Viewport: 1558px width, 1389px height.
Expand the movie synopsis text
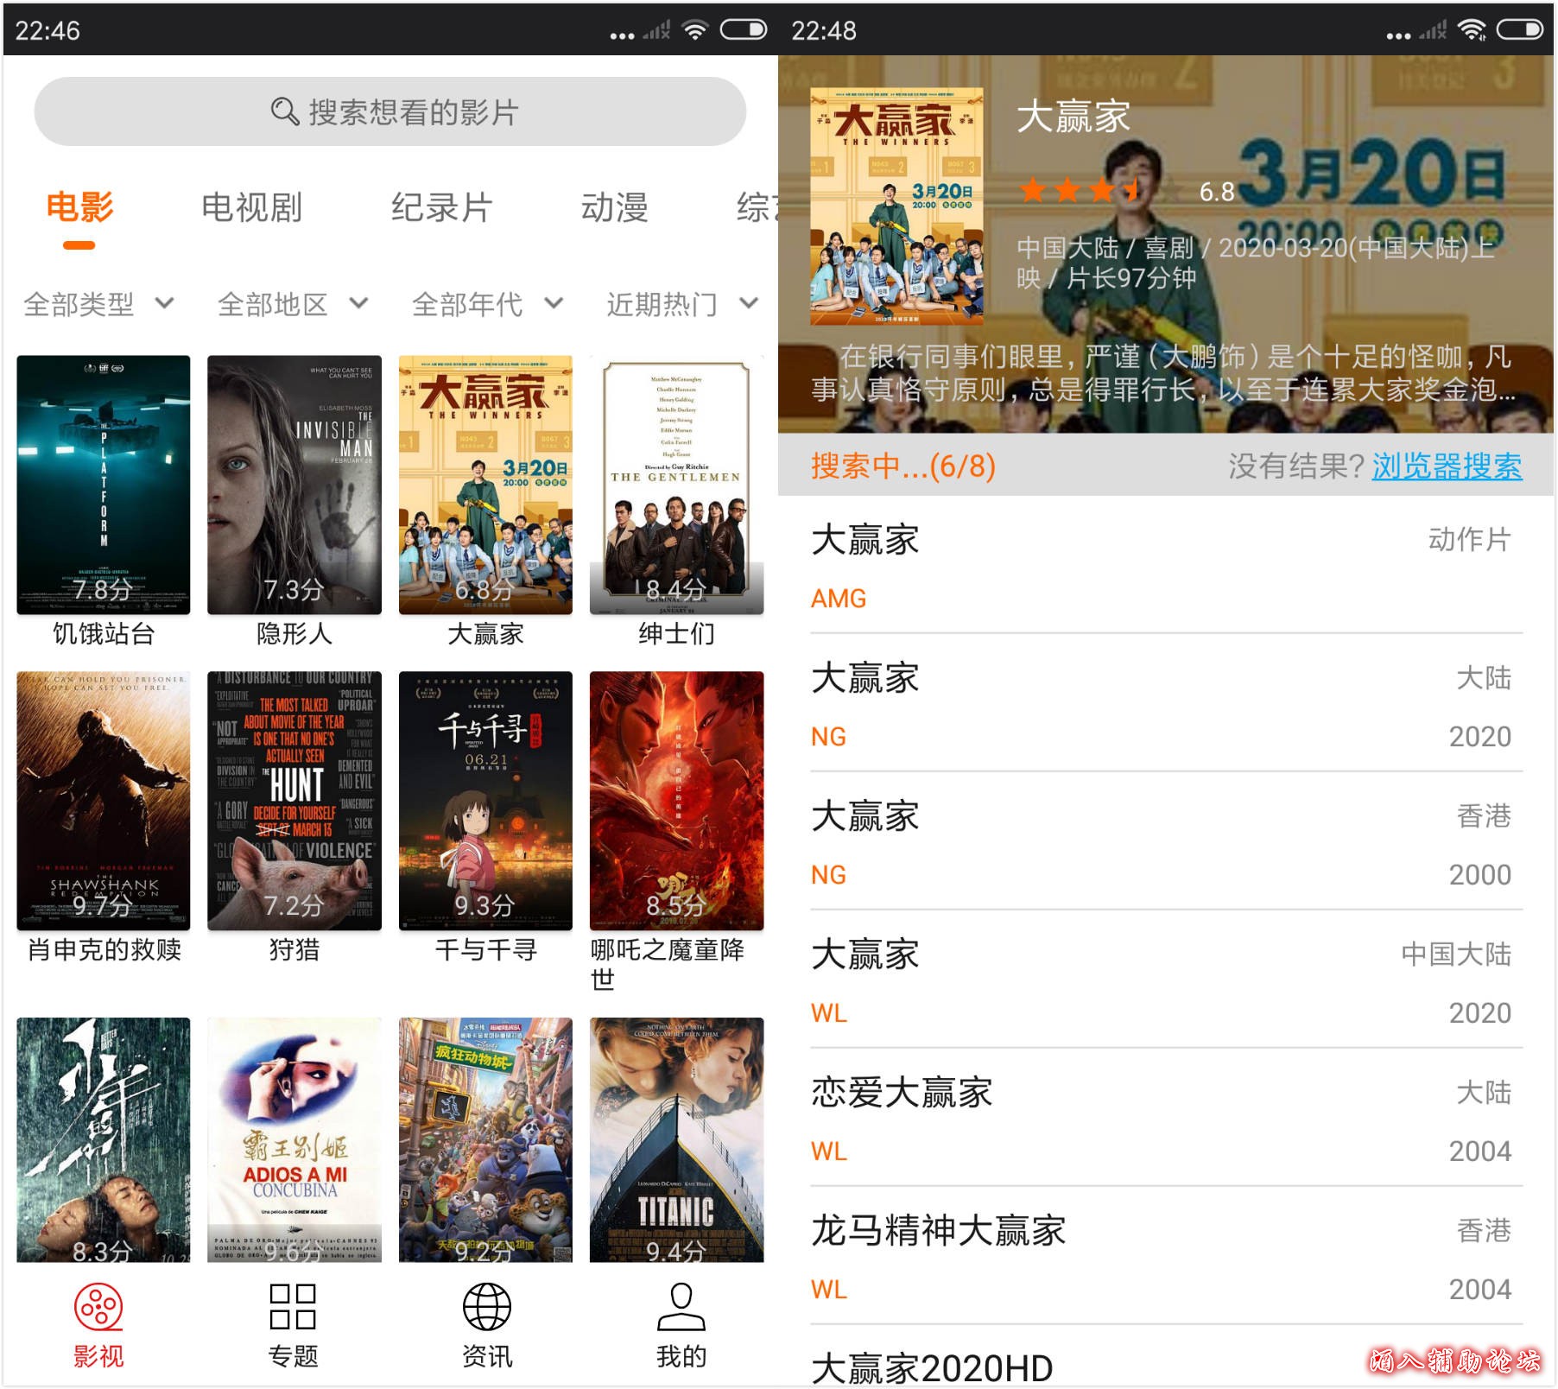(1163, 373)
